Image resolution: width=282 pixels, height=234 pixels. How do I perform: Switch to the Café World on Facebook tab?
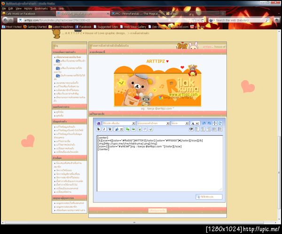(x=28, y=14)
